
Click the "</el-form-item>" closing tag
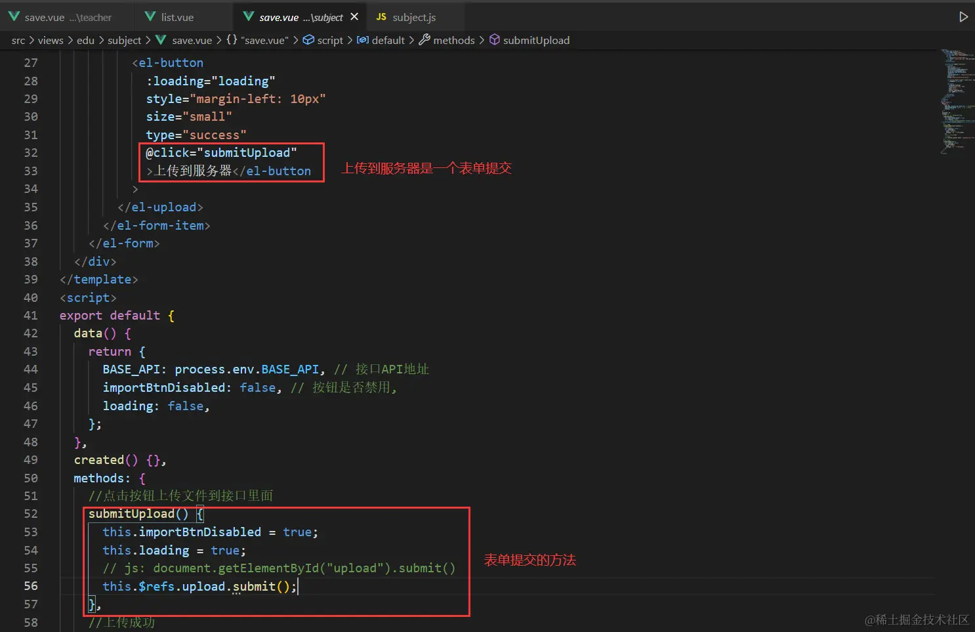[x=156, y=226]
